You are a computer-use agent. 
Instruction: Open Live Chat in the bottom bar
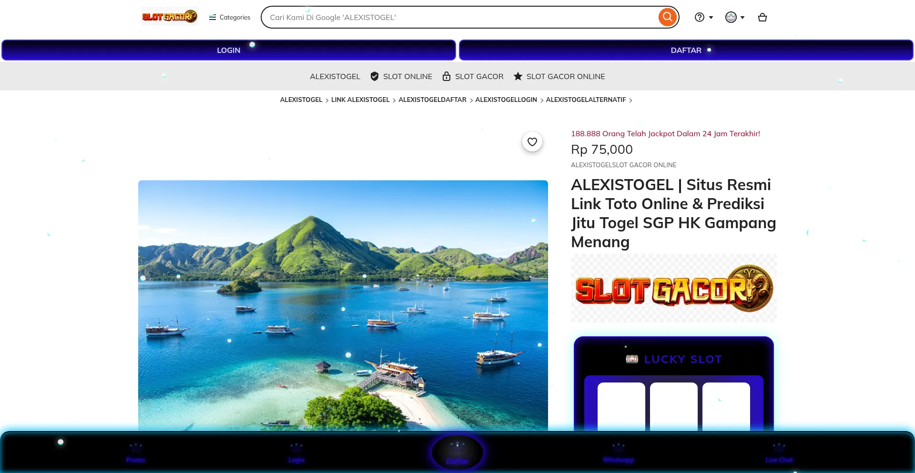(x=779, y=453)
